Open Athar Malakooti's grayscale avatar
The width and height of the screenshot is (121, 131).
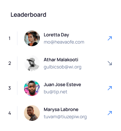(x=32, y=63)
